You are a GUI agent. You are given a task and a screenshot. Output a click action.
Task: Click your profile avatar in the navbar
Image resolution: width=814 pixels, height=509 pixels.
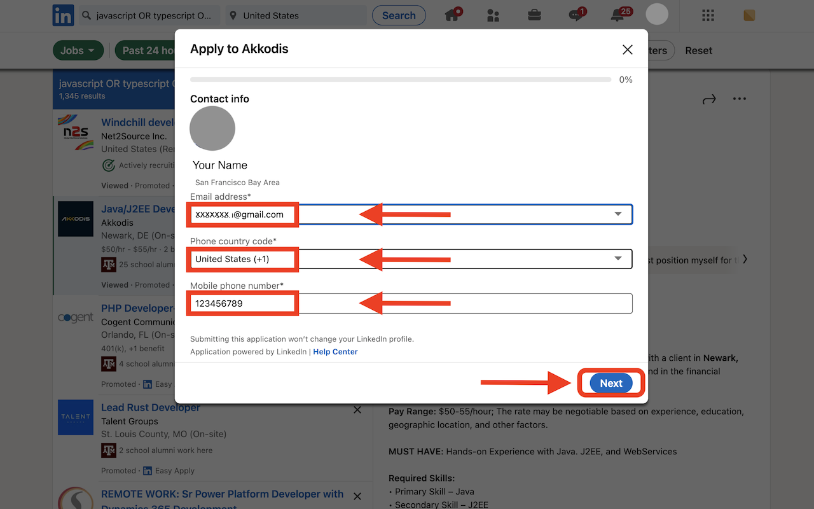coord(657,14)
